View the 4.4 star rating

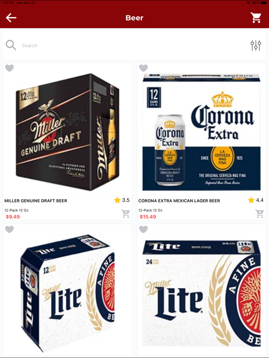pos(256,200)
